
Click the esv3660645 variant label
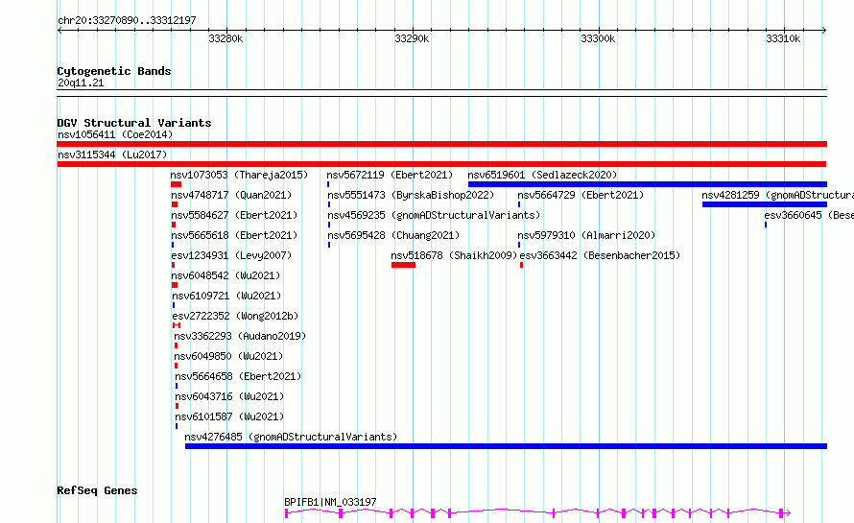coord(809,215)
